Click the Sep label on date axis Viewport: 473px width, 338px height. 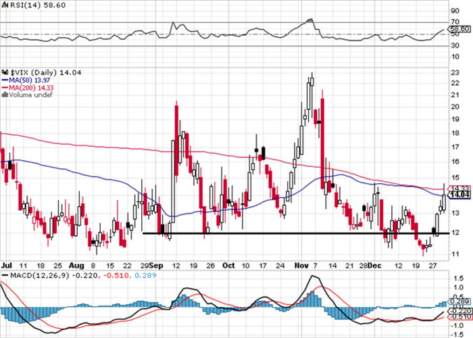tap(157, 266)
